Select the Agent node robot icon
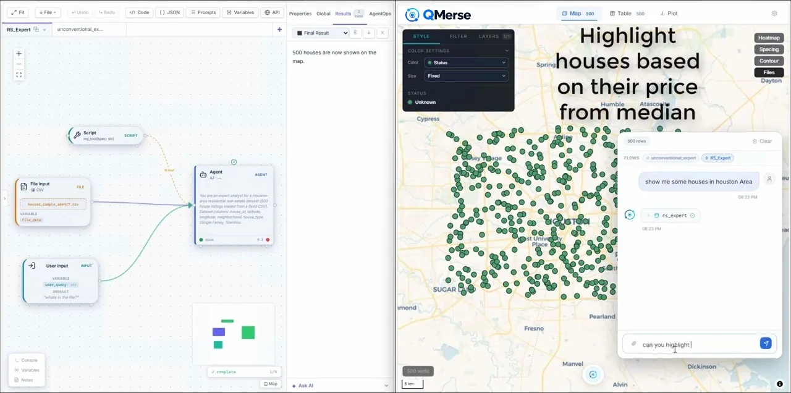This screenshot has width=791, height=393. (x=203, y=175)
